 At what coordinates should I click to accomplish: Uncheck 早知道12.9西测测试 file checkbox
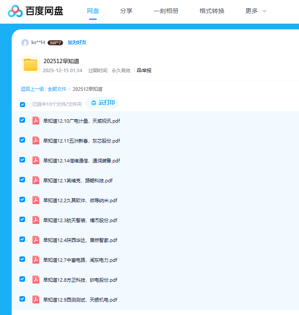point(22,299)
